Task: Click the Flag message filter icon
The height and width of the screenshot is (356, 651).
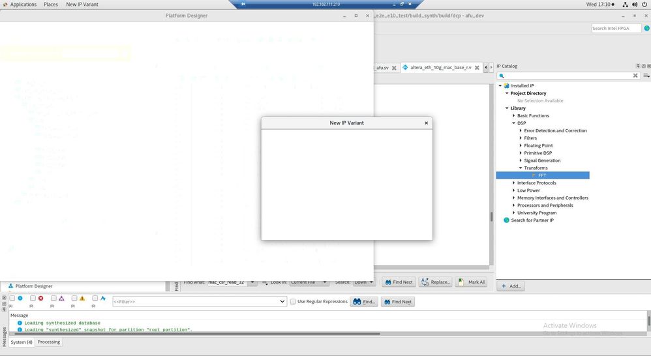Action: tap(103, 299)
